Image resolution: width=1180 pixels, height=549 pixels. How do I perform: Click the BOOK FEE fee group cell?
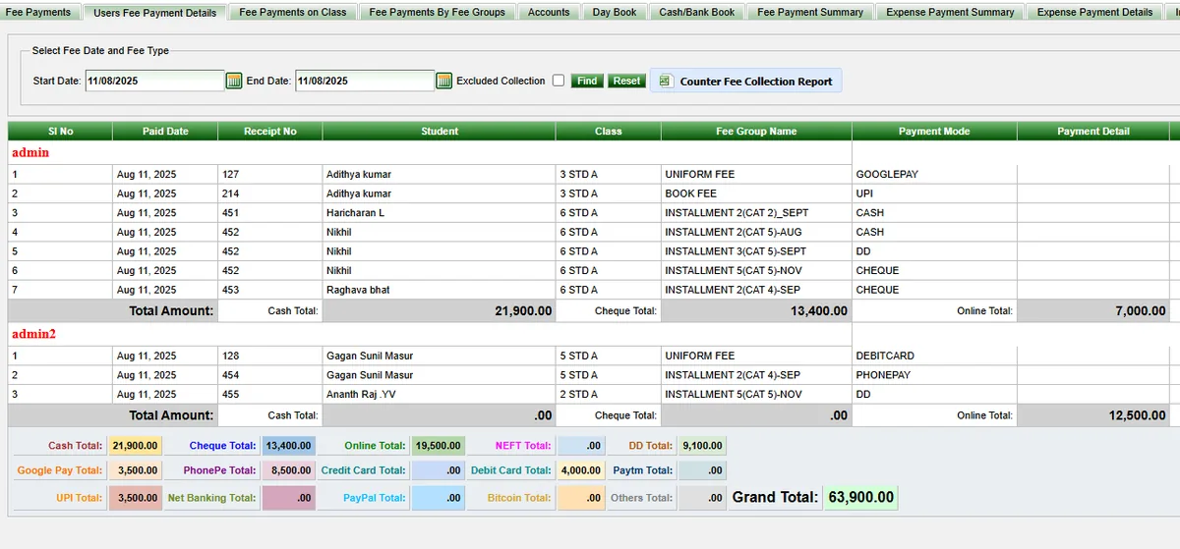point(756,193)
